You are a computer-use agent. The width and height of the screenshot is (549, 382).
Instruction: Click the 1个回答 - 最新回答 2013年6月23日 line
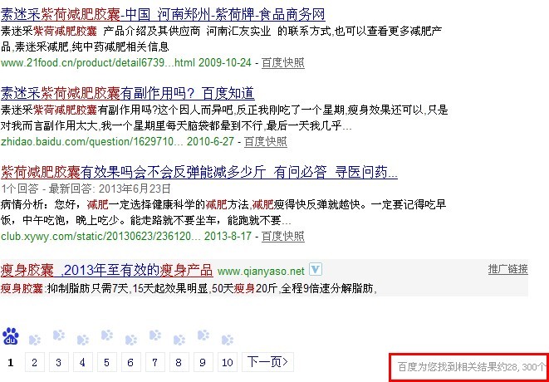[x=86, y=189]
